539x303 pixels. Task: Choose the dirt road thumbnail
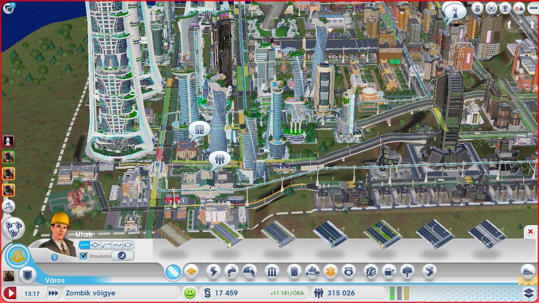click(x=174, y=235)
